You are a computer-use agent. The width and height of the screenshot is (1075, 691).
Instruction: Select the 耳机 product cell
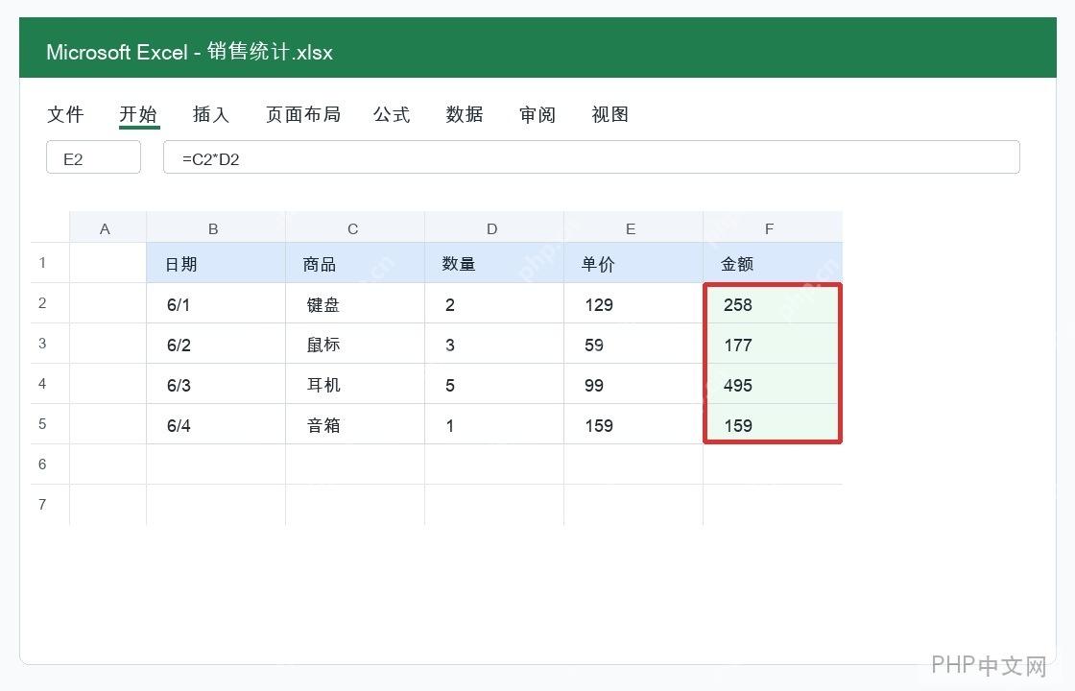click(x=355, y=384)
